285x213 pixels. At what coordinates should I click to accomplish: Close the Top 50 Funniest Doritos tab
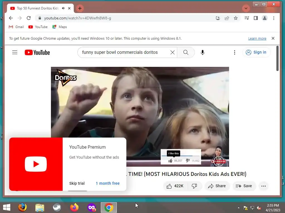(x=69, y=8)
